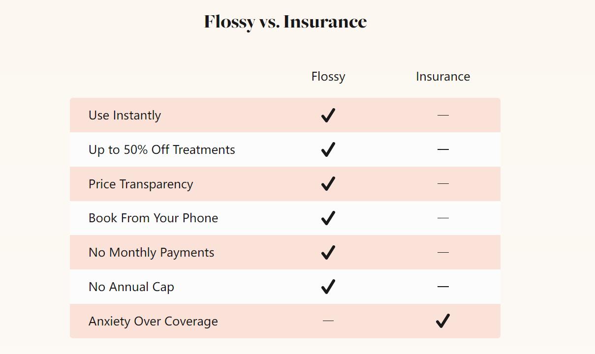Click Flossy dash for Anxiety Over Coverage
Viewport: 595px width, 354px height.
point(328,321)
